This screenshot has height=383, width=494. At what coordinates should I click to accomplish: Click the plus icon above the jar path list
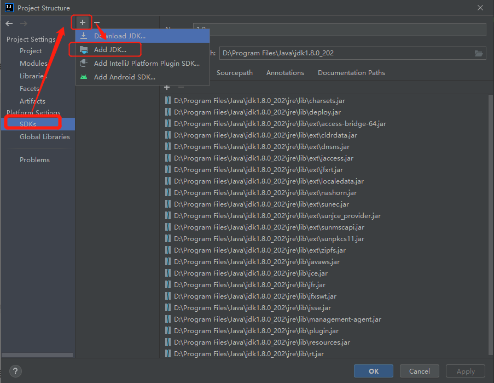click(x=167, y=87)
